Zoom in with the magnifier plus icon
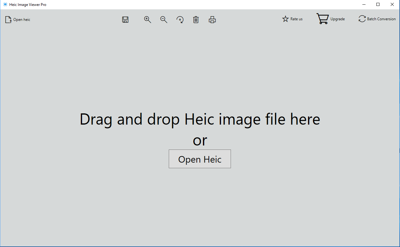 tap(148, 20)
